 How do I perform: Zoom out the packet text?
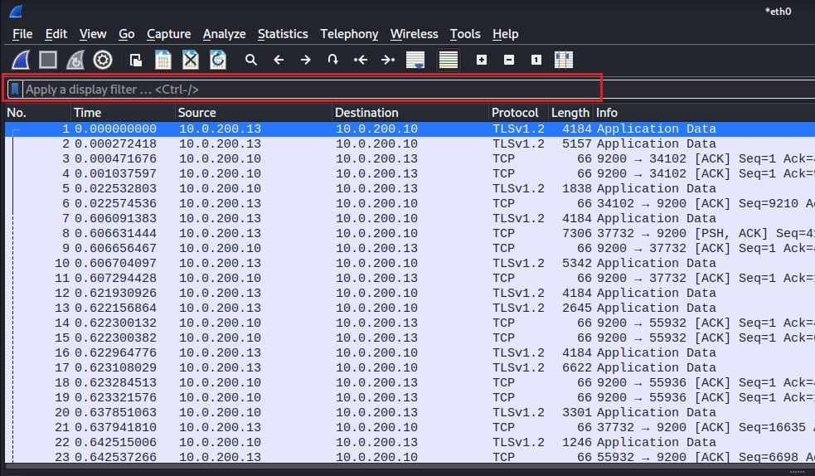509,60
